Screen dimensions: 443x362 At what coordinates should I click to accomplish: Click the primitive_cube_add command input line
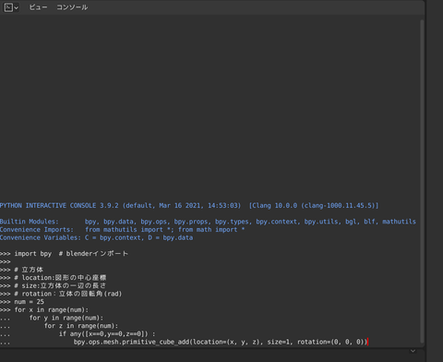184,342
